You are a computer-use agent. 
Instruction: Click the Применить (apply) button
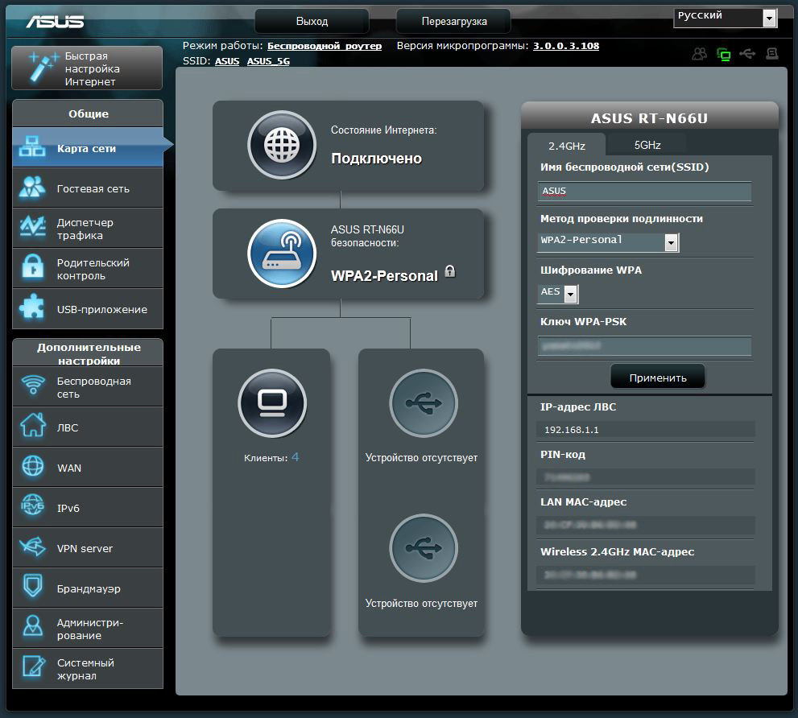(x=658, y=378)
